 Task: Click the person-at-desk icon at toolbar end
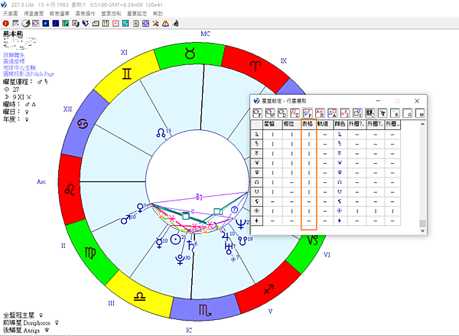pyautogui.click(x=176, y=24)
